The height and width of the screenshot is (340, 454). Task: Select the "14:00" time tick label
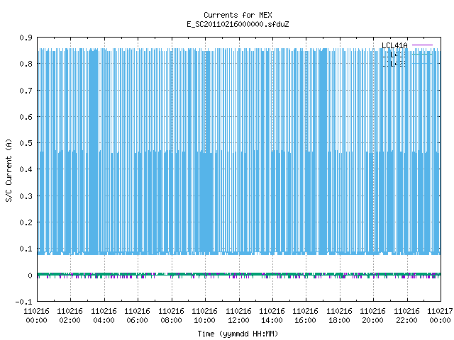pyautogui.click(x=272, y=320)
